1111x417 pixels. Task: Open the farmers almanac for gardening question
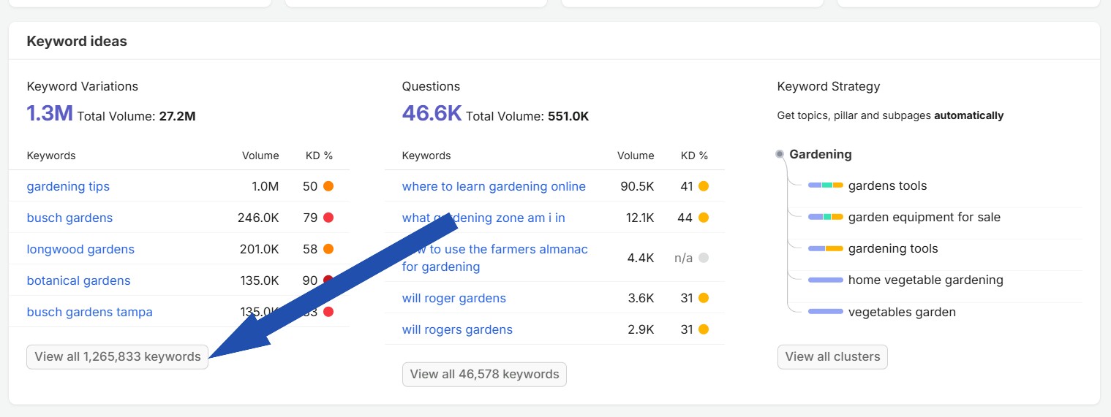coord(495,258)
